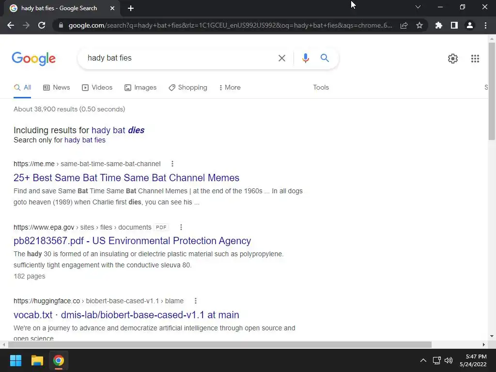Open File Explorer from the taskbar

point(37,360)
